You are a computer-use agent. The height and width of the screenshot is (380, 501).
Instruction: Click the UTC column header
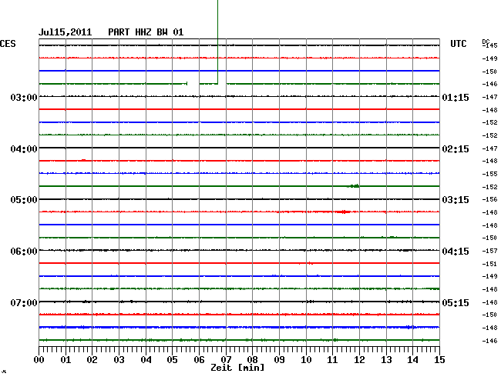(458, 45)
